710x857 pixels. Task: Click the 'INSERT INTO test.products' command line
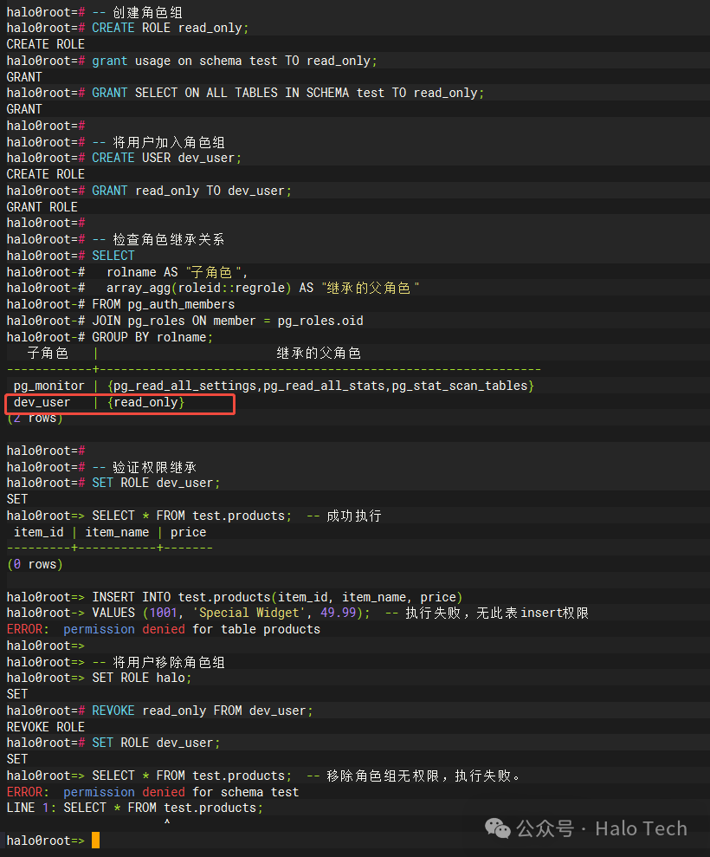point(277,597)
